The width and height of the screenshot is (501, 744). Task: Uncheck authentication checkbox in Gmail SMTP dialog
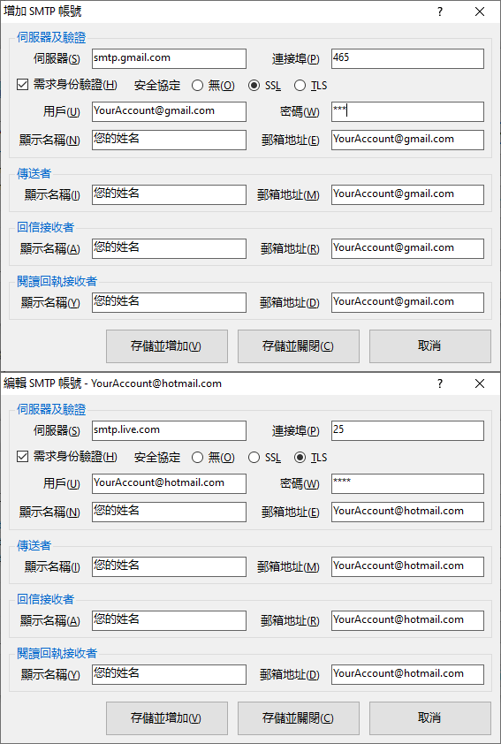pyautogui.click(x=22, y=86)
